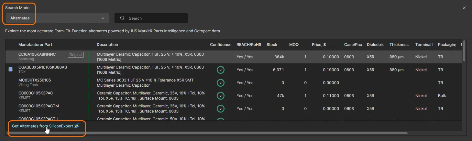
Task: Click Get Alternates from SiliconExpert link
Action: [43, 126]
